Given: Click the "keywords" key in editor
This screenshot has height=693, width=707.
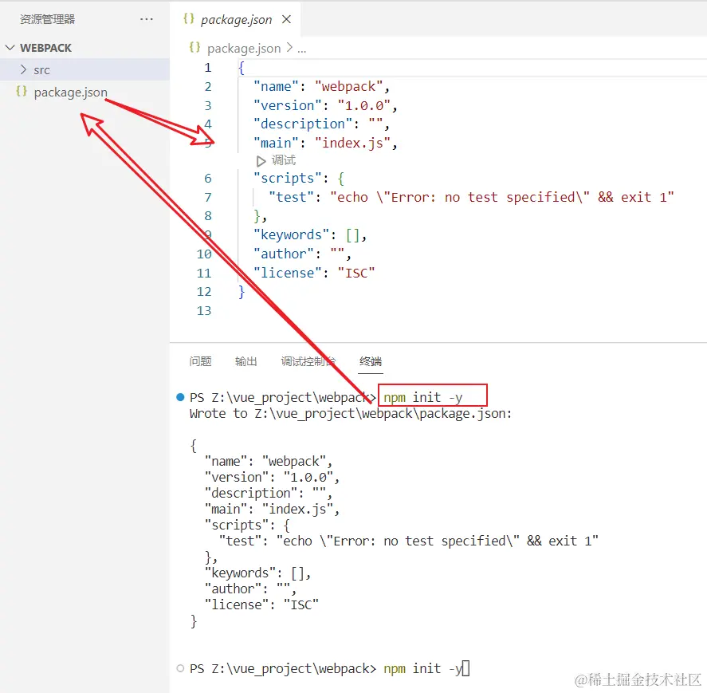Looking at the screenshot, I should pos(291,235).
